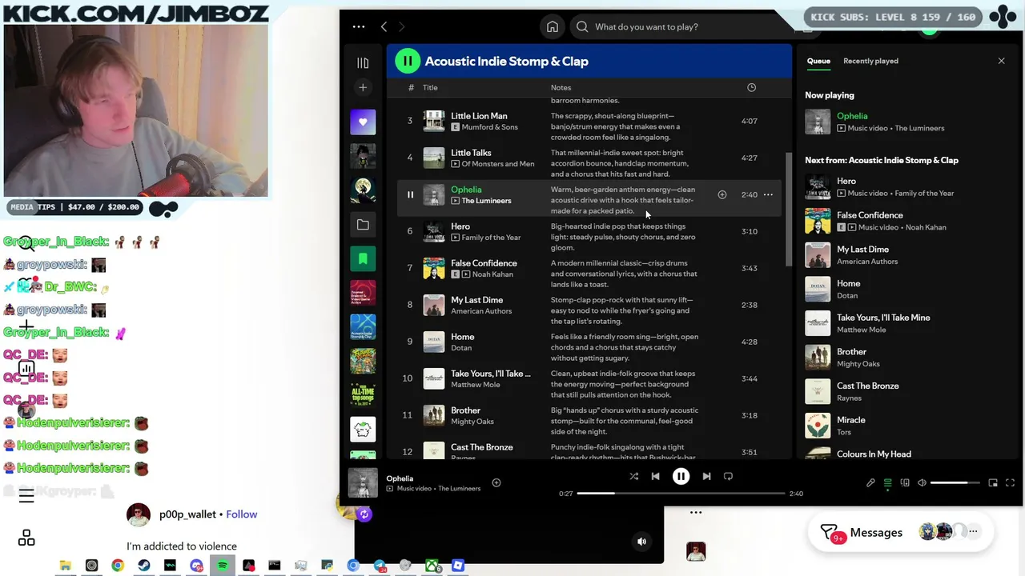This screenshot has height=576, width=1025.
Task: Select the Little Talks track title
Action: tap(471, 153)
